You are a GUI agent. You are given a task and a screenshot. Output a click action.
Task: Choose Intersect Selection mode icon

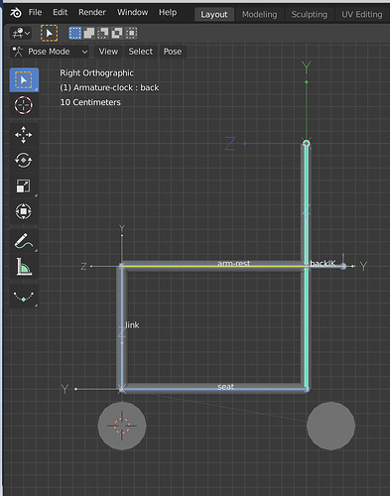pyautogui.click(x=131, y=33)
